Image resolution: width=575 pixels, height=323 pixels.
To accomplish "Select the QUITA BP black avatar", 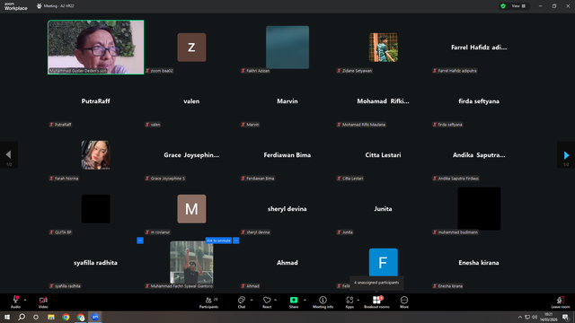I will coord(96,209).
